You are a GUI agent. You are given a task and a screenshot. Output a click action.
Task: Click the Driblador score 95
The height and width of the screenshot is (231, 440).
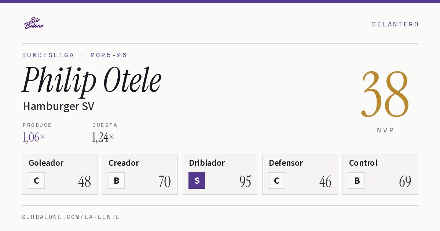tap(245, 181)
